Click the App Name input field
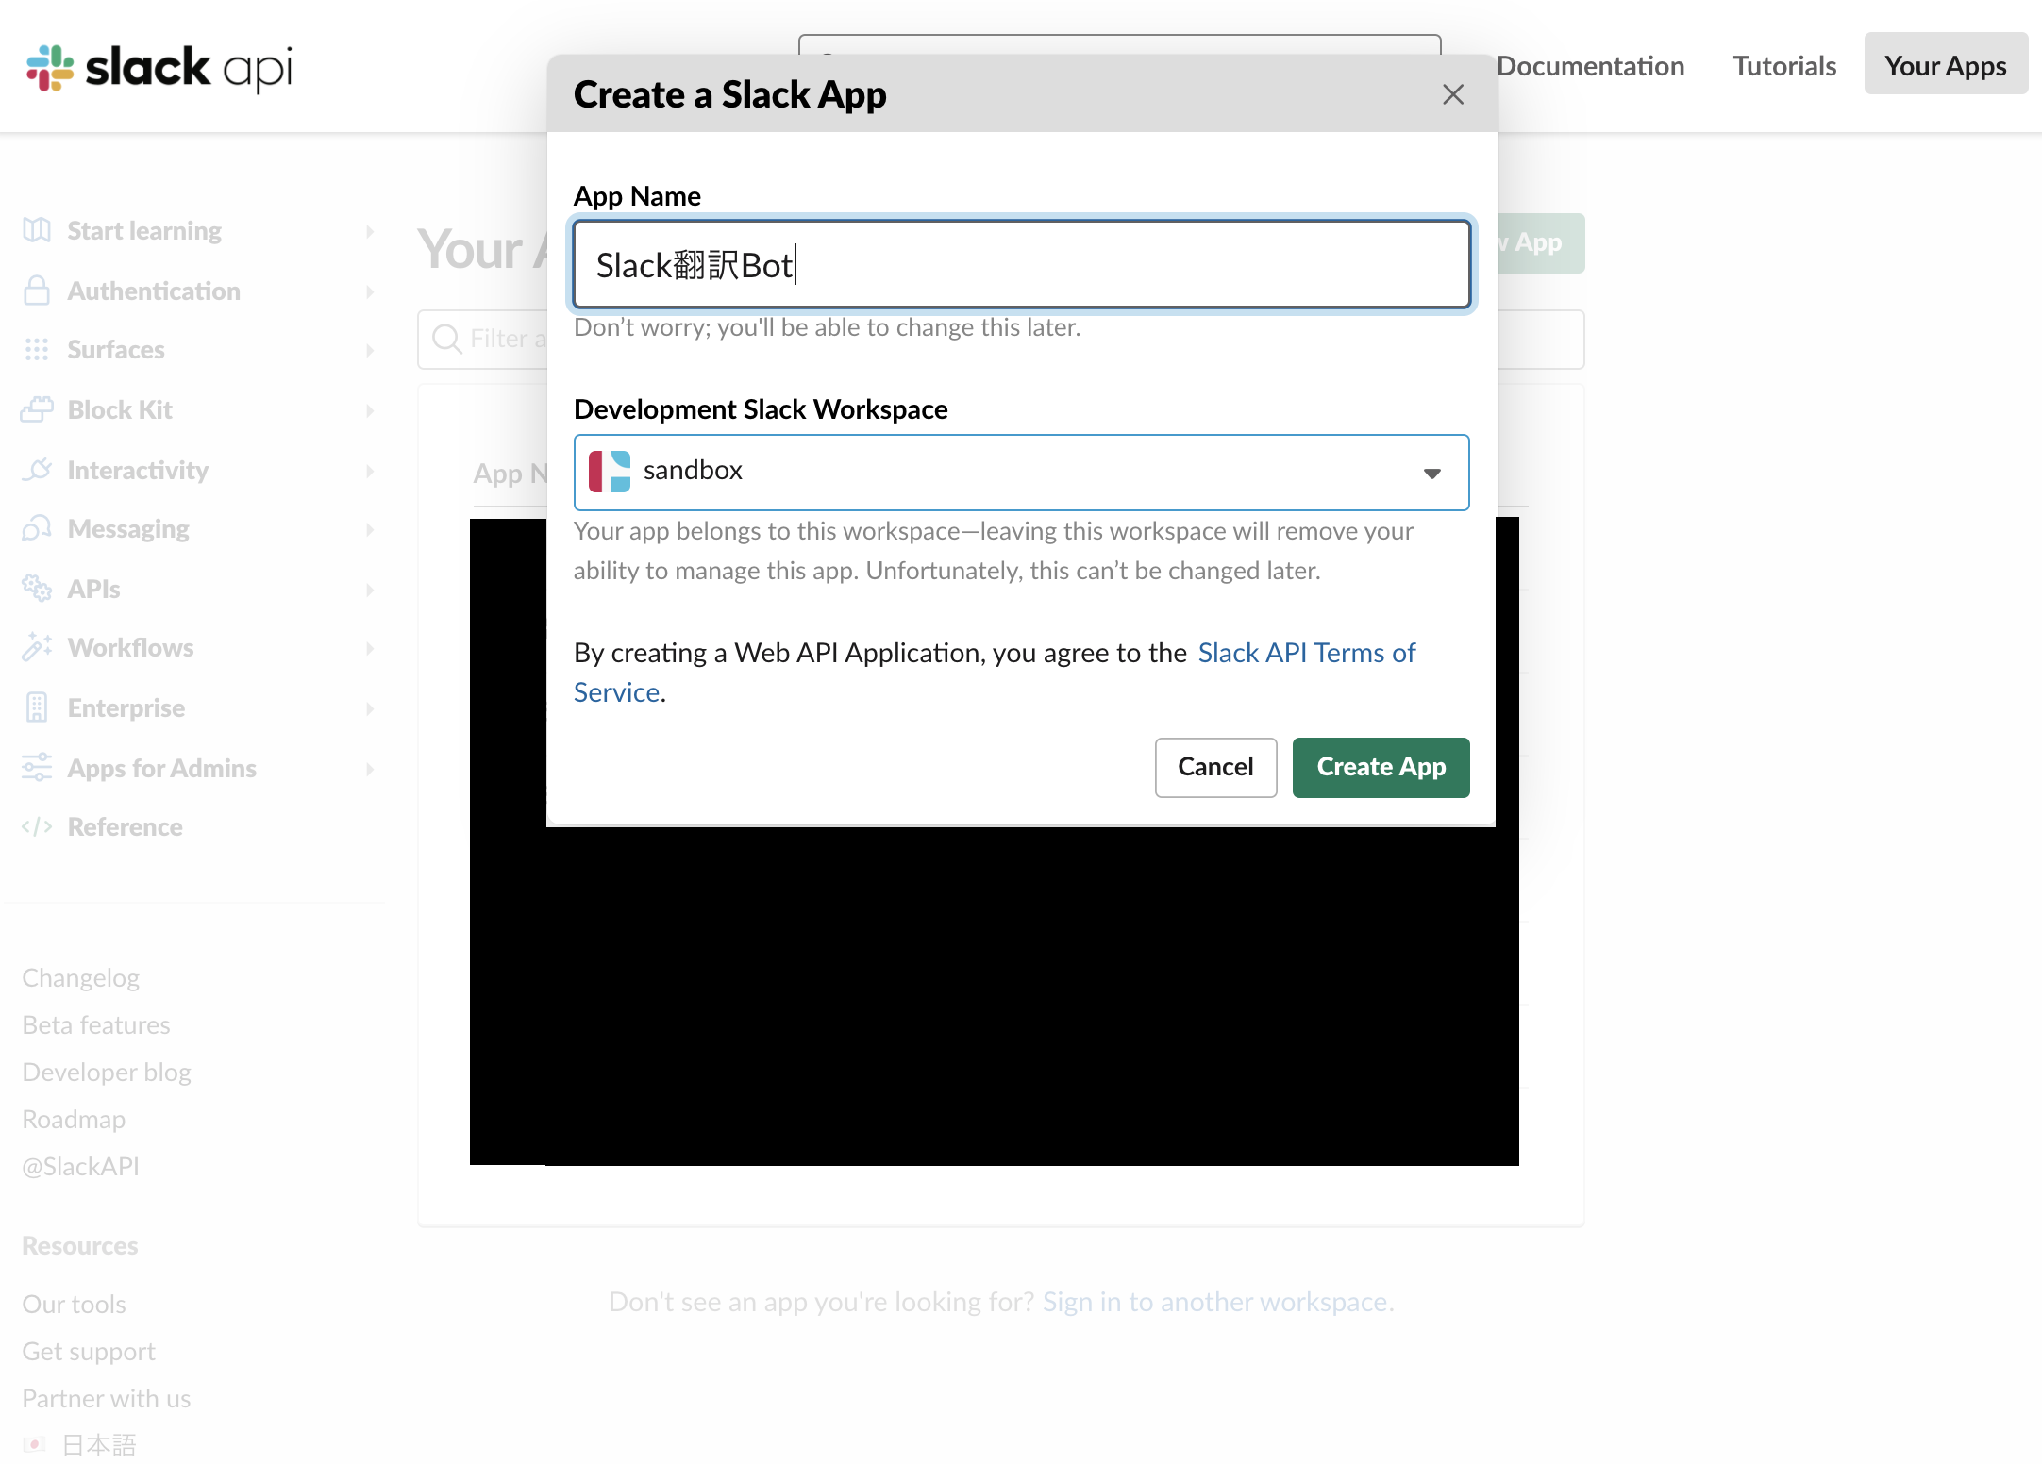 (1022, 265)
